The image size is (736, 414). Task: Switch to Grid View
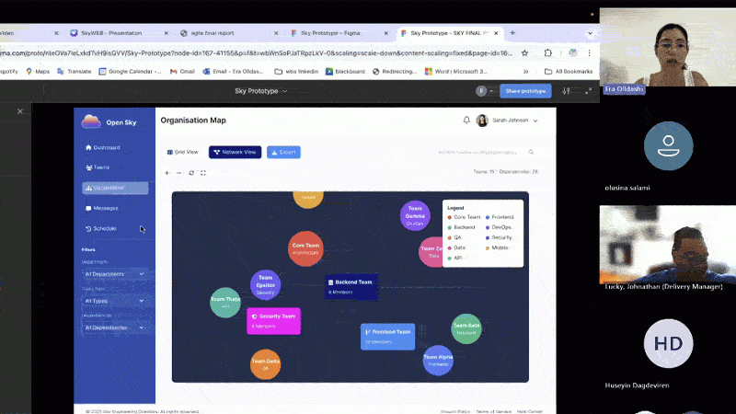click(x=182, y=152)
